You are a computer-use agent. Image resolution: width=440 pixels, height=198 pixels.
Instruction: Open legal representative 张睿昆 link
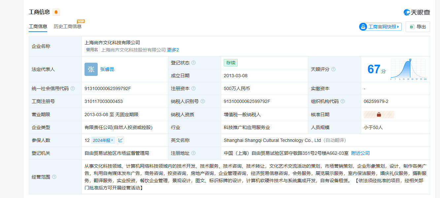(x=107, y=69)
